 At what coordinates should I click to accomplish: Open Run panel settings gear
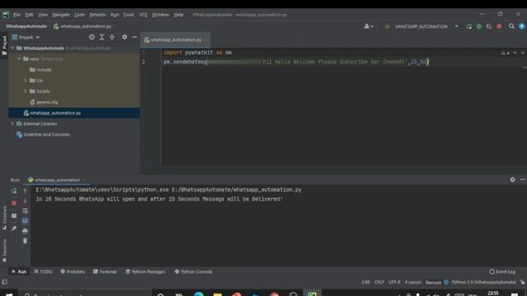(x=512, y=180)
